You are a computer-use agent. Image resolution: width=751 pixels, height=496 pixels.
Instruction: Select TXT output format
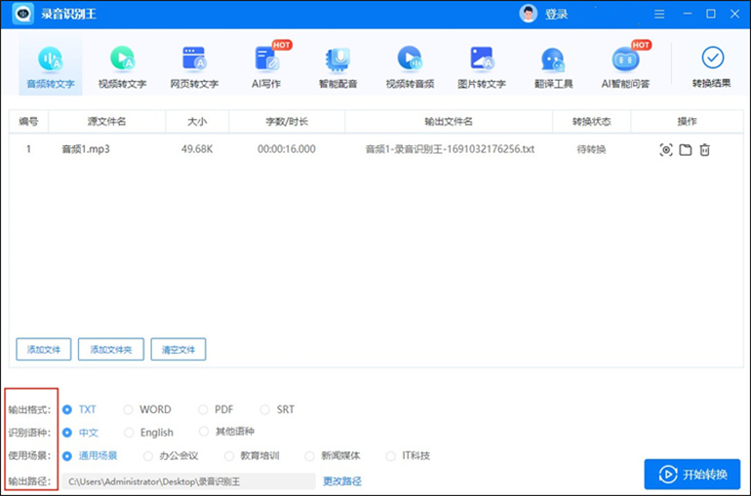point(80,409)
